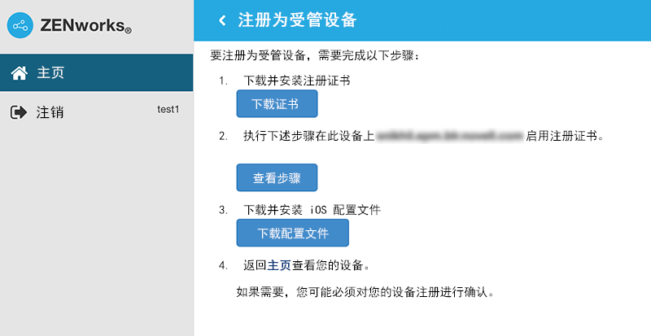This screenshot has height=336, width=651.
Task: Go back using the header chevron
Action: point(221,20)
